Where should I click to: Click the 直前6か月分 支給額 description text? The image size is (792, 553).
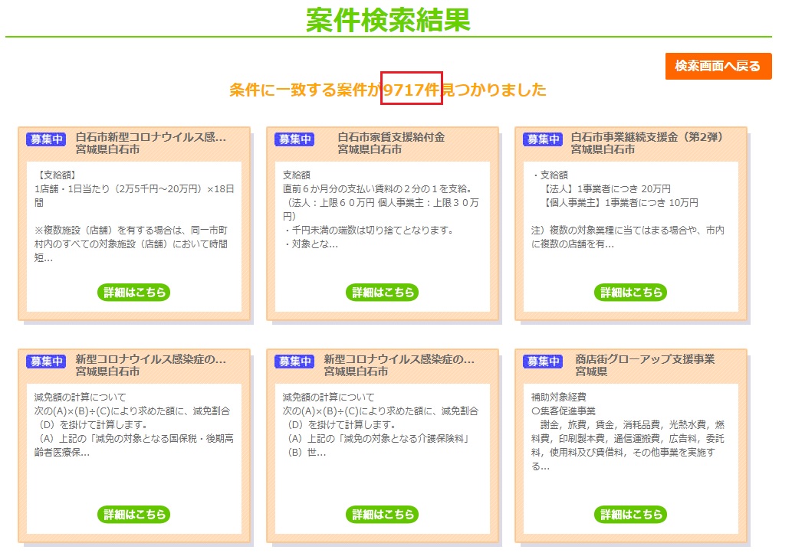coord(376,188)
